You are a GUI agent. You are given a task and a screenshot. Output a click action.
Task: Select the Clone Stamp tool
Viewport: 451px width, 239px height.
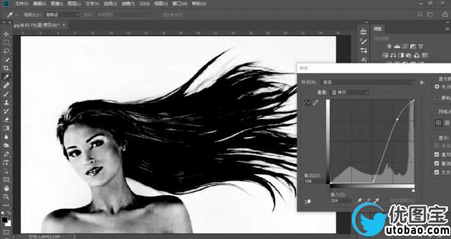click(6, 102)
